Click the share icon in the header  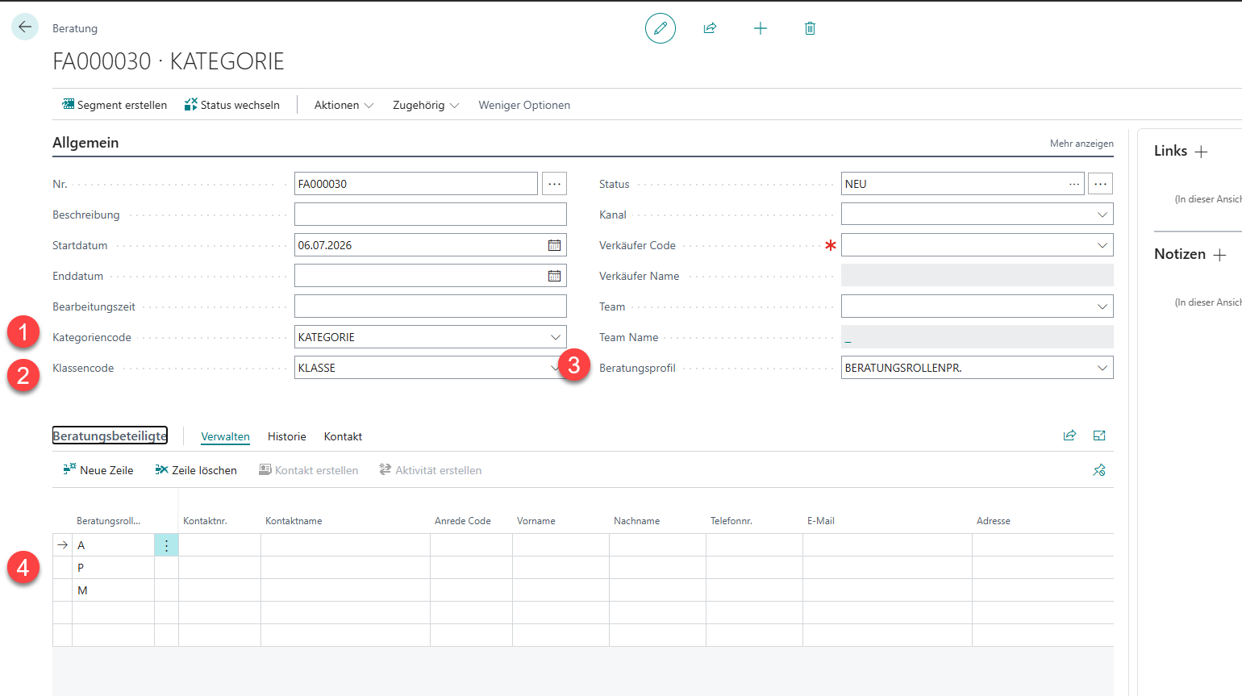point(710,28)
